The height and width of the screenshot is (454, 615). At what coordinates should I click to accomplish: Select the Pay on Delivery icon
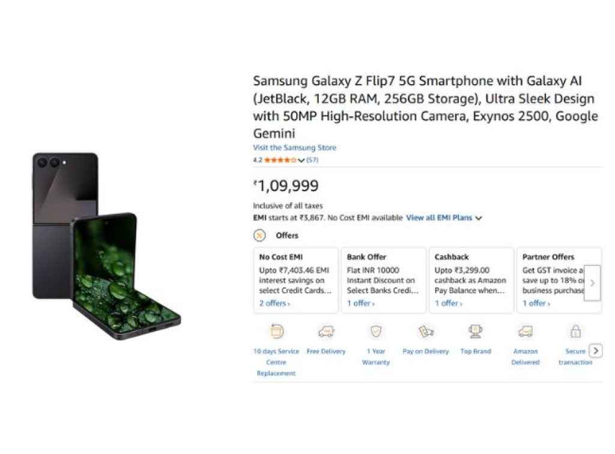[x=425, y=331]
